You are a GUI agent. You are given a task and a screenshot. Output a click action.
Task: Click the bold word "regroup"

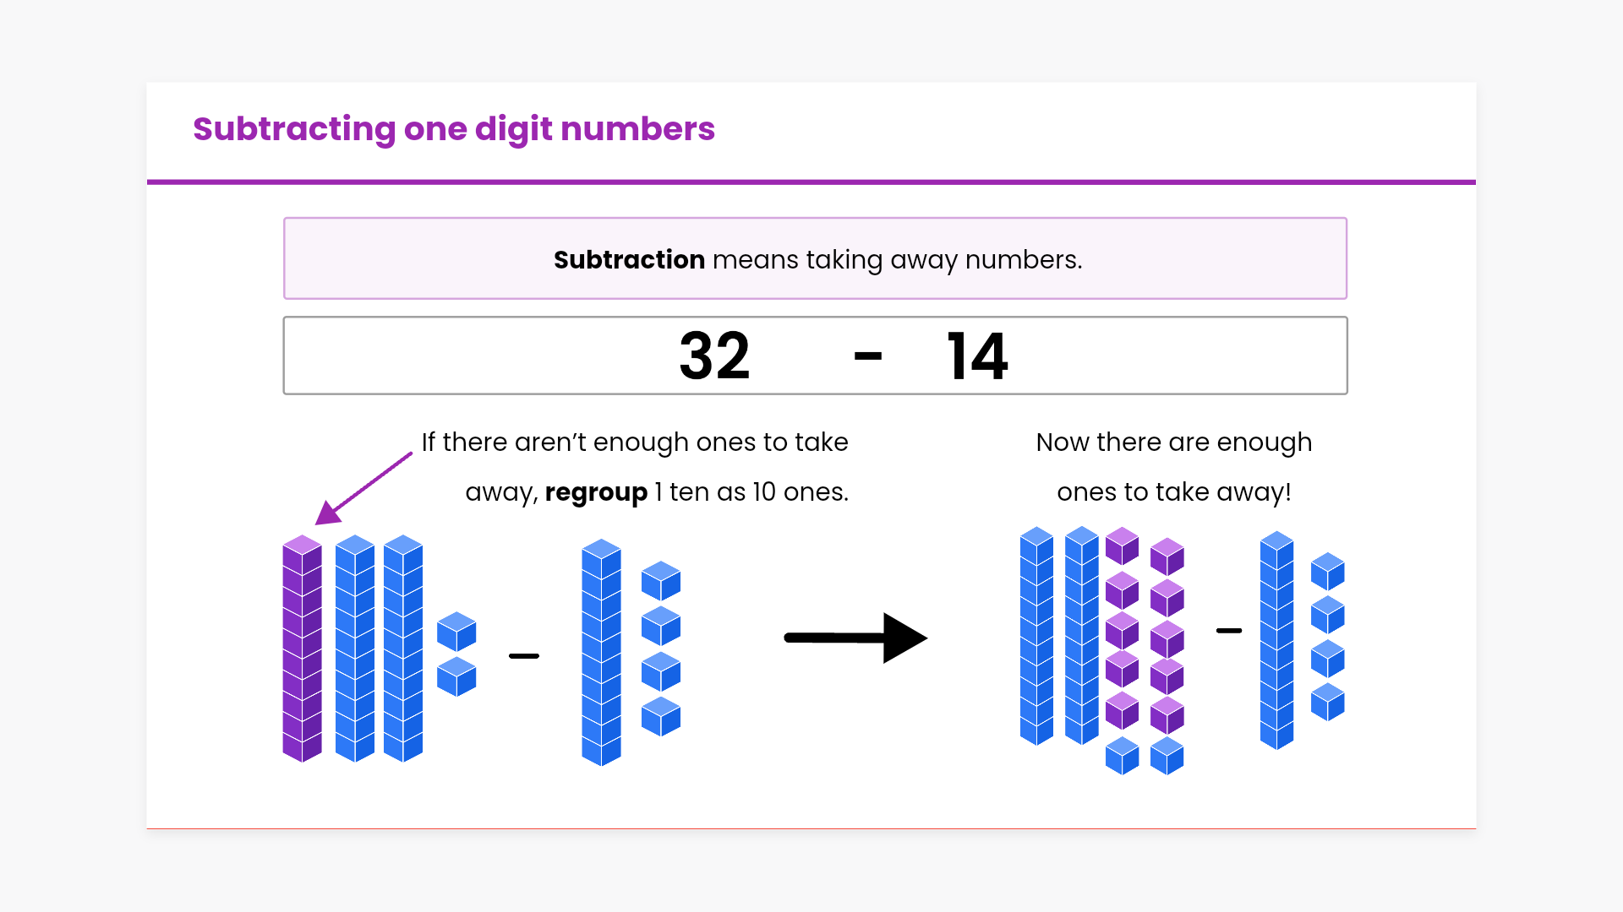point(596,491)
